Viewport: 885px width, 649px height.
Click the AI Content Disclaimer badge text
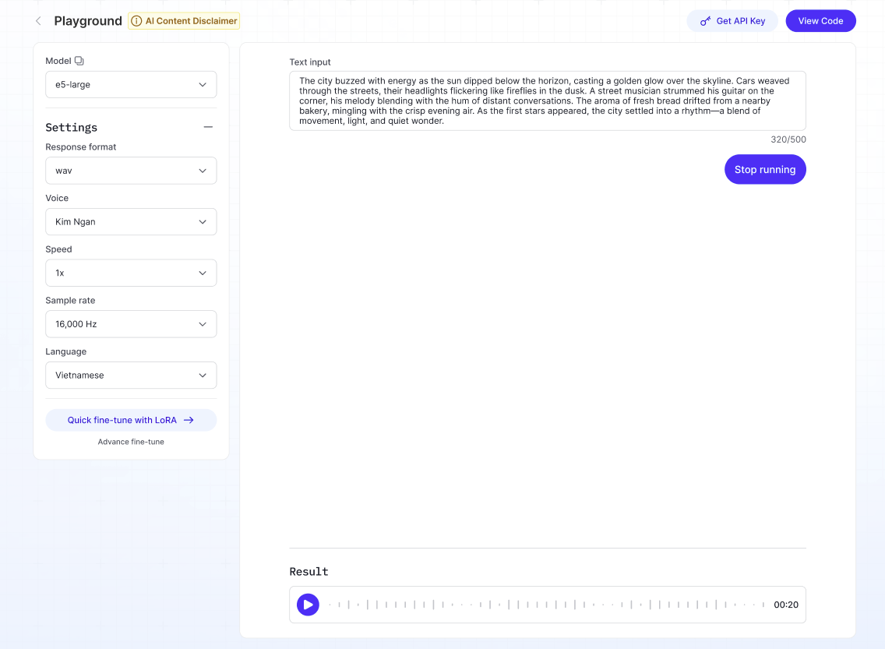click(x=191, y=21)
